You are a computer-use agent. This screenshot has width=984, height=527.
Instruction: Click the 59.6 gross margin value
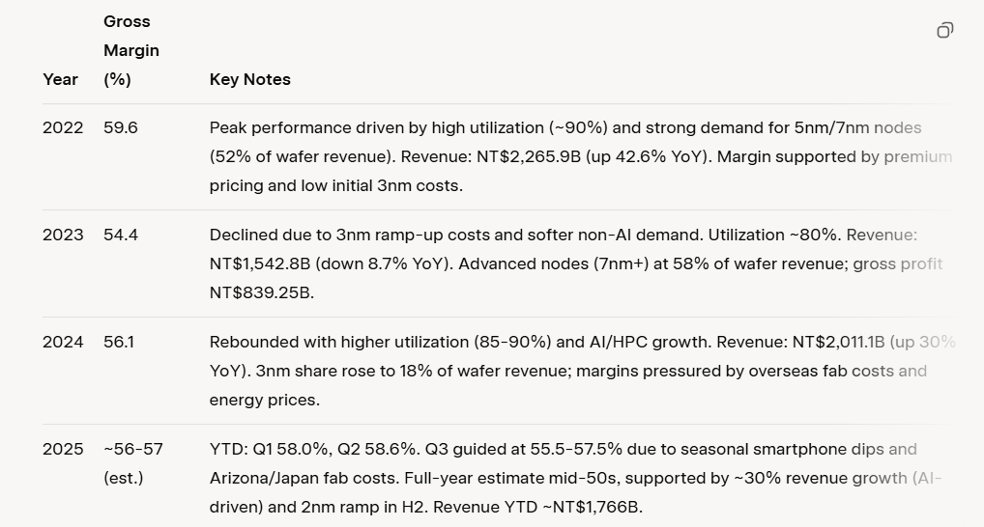point(121,128)
